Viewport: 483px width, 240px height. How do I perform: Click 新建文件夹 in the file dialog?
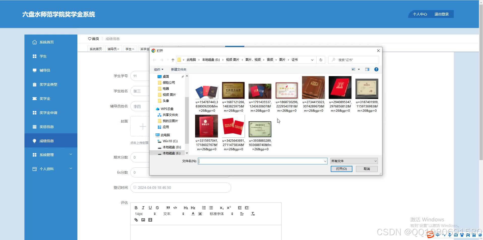click(178, 69)
